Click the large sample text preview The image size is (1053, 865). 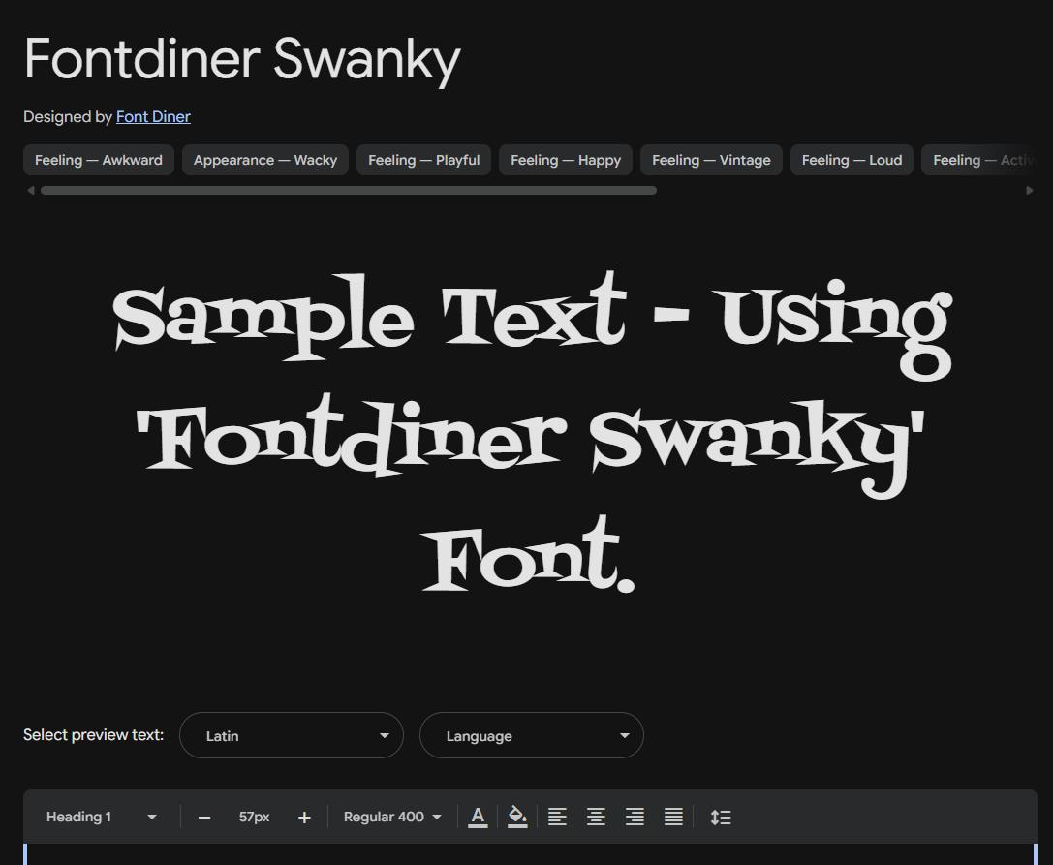[x=531, y=433]
